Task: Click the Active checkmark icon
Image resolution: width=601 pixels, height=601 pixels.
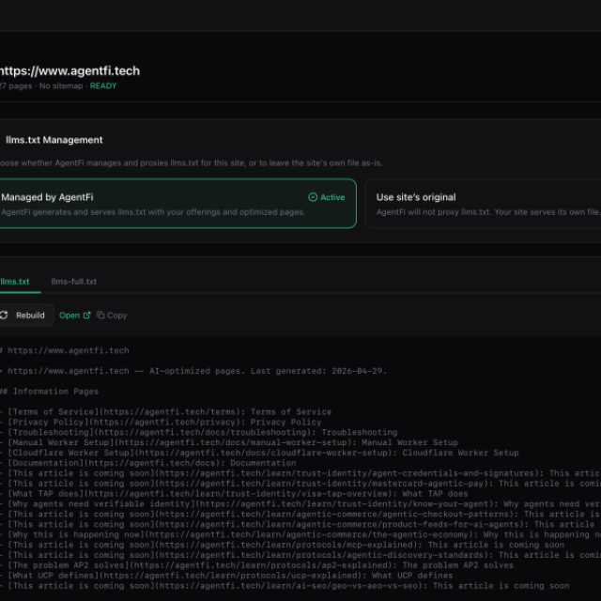Action: point(313,197)
